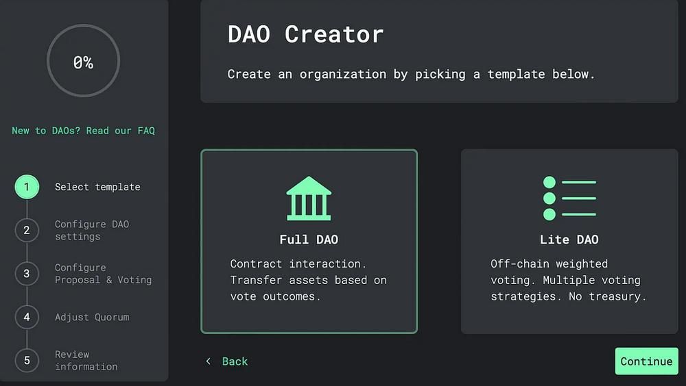
Task: Select the Lite DAO template card
Action: [569, 241]
